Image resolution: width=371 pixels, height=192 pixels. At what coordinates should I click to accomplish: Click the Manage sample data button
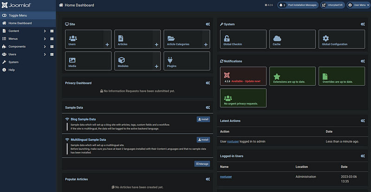[202, 164]
